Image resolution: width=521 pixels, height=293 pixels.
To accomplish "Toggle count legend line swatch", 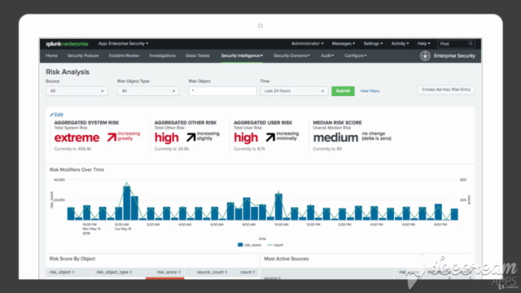I will 269,245.
